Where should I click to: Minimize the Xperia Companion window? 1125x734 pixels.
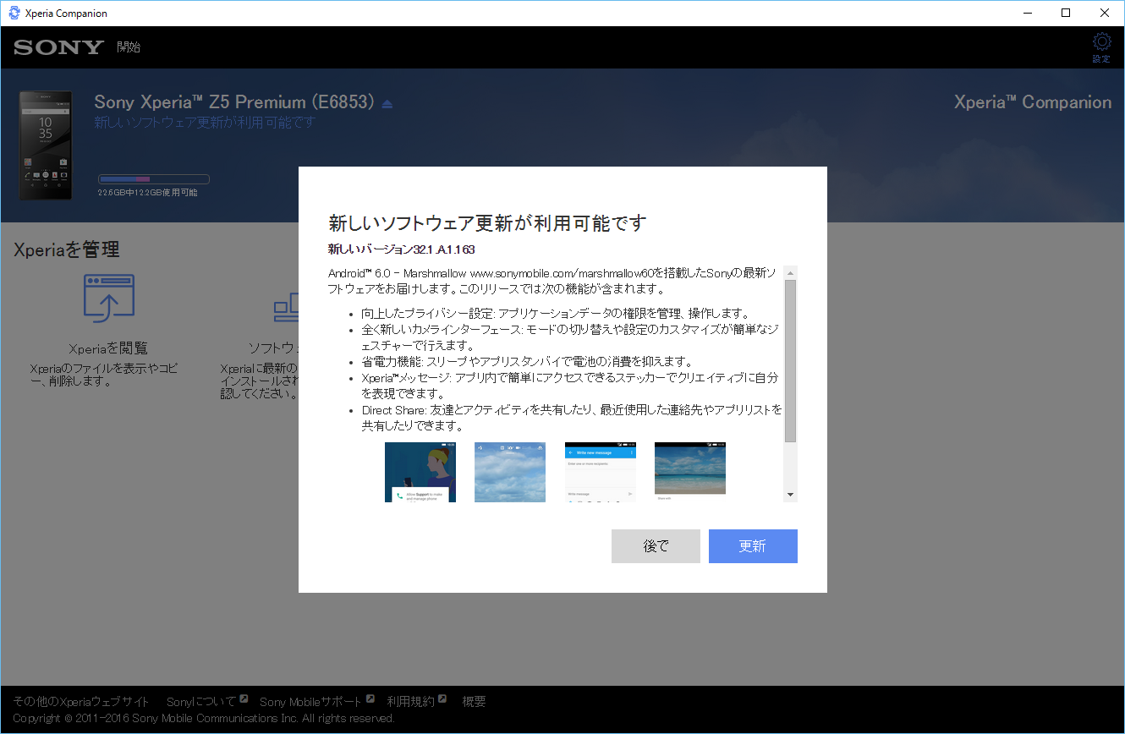[1027, 13]
